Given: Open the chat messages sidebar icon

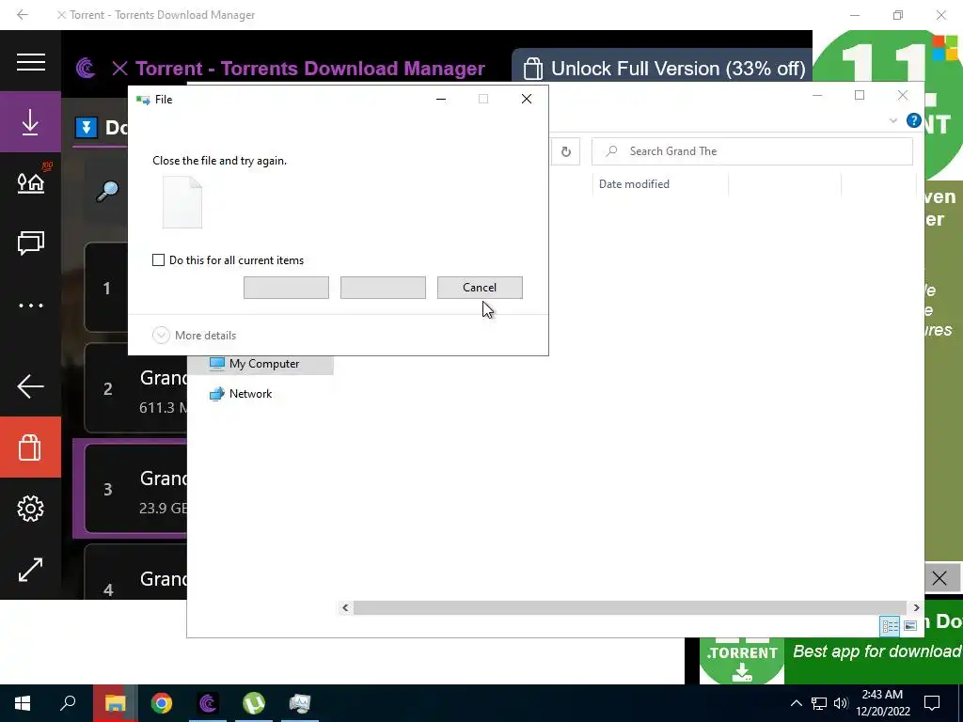Looking at the screenshot, I should point(31,243).
